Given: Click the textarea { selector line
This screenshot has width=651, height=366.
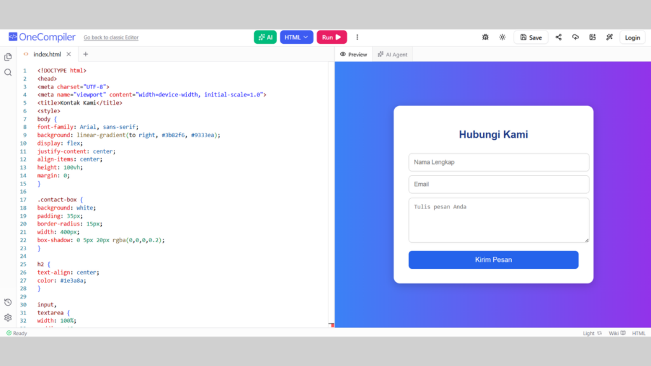Looking at the screenshot, I should click(x=53, y=313).
